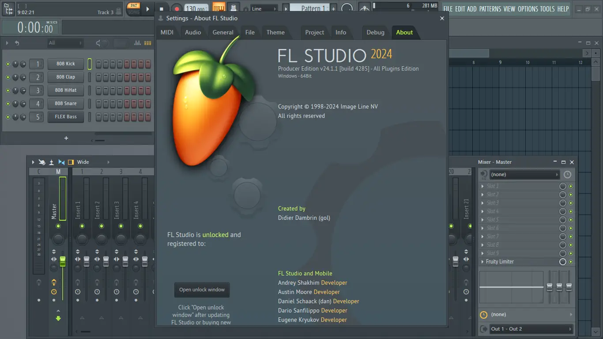
Task: Open the Theme settings tab
Action: 275,32
